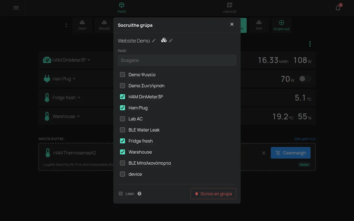Expand the HAM DinMeter3P chevron
The width and height of the screenshot is (354, 221).
click(x=89, y=60)
